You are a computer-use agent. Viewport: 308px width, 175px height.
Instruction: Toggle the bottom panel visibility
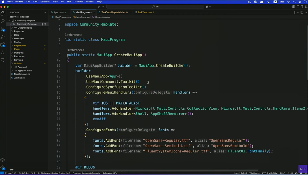pos(298,7)
